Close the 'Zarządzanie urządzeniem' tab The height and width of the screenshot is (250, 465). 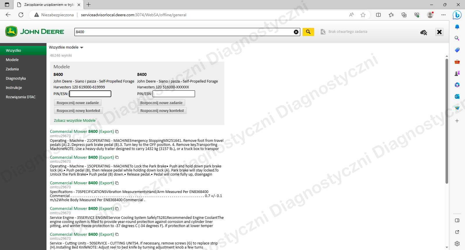[79, 5]
